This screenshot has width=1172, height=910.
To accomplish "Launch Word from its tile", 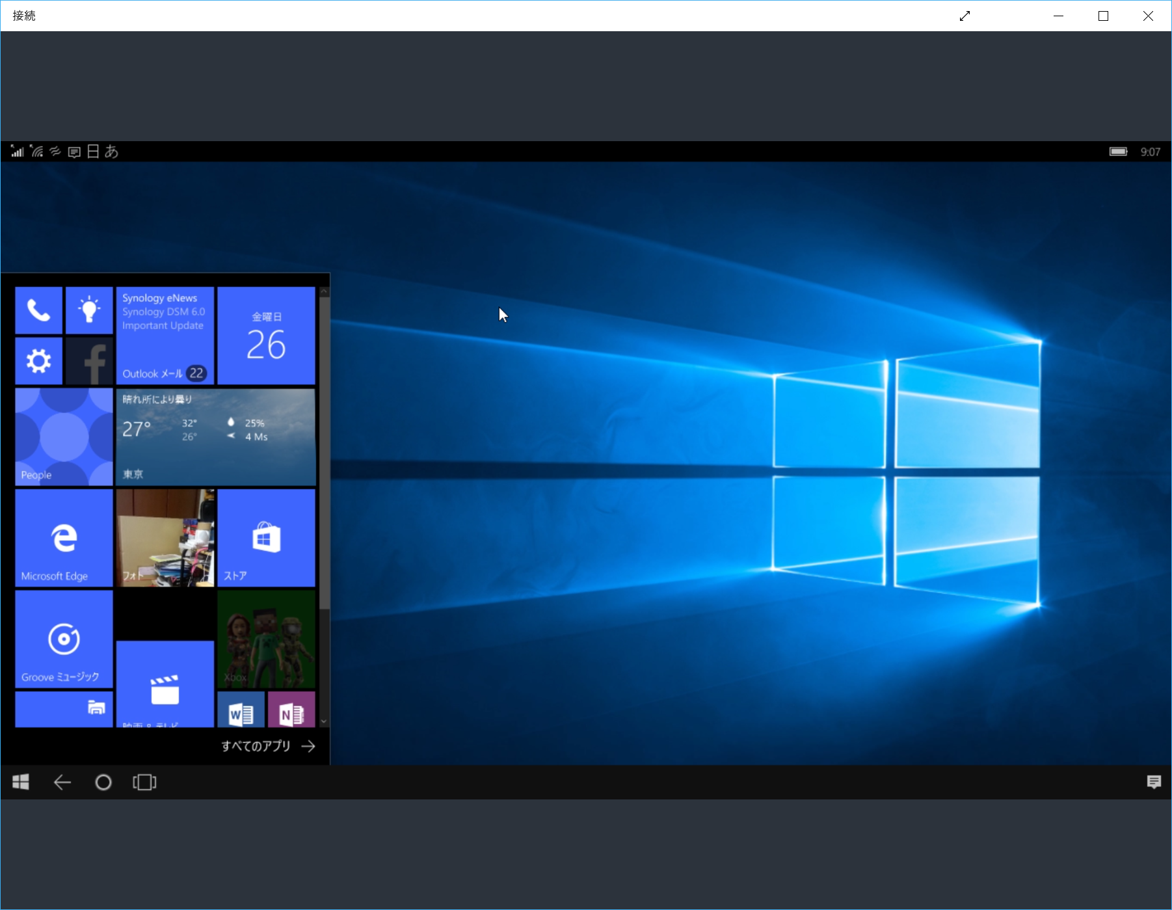I will (x=241, y=710).
